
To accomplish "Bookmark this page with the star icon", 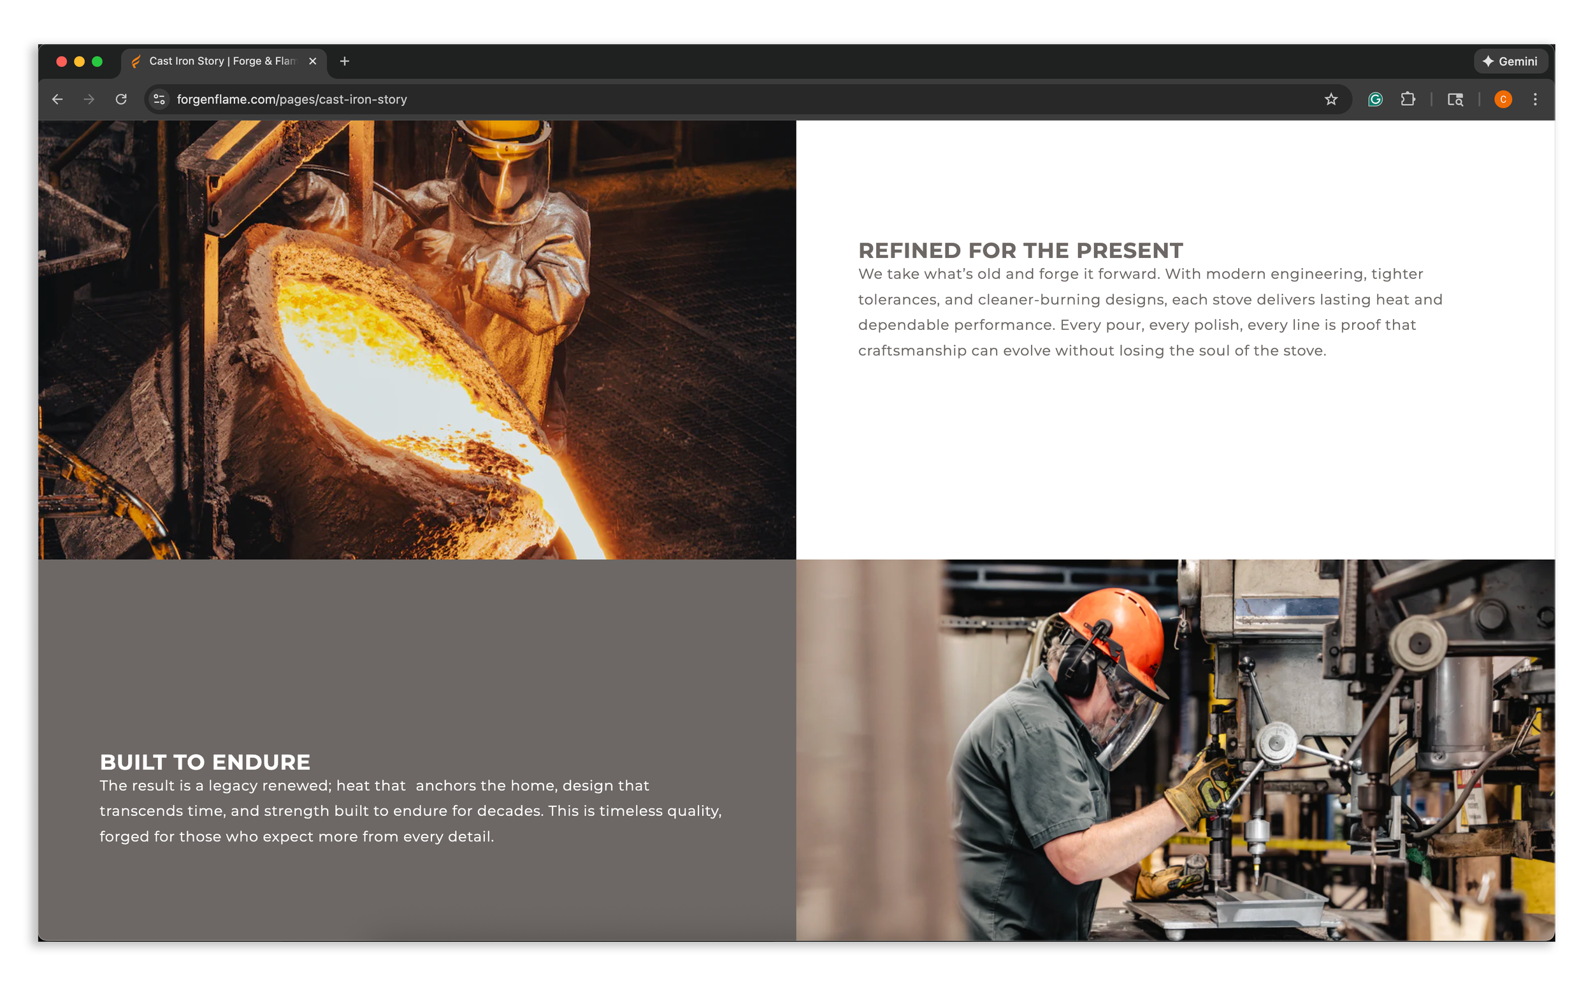I will click(1330, 99).
